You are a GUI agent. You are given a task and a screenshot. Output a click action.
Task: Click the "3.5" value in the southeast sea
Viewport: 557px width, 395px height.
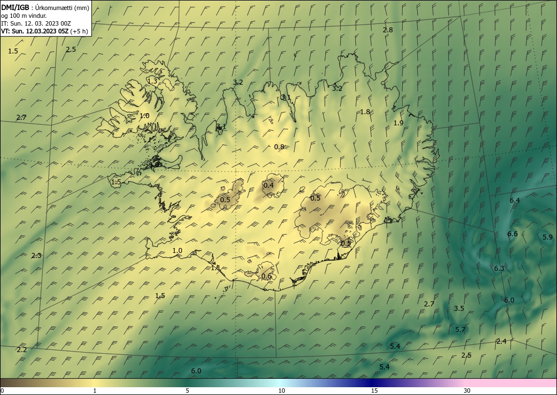(x=460, y=308)
